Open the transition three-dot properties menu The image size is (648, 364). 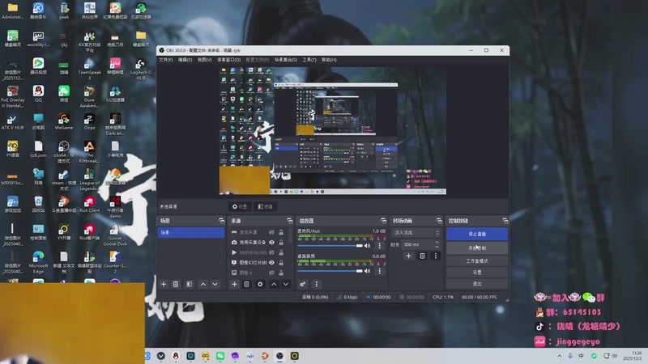tap(435, 256)
